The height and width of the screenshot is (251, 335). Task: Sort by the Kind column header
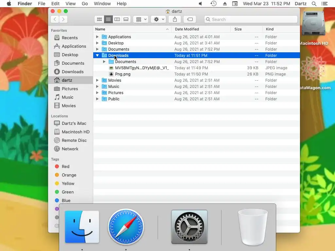tap(281, 29)
